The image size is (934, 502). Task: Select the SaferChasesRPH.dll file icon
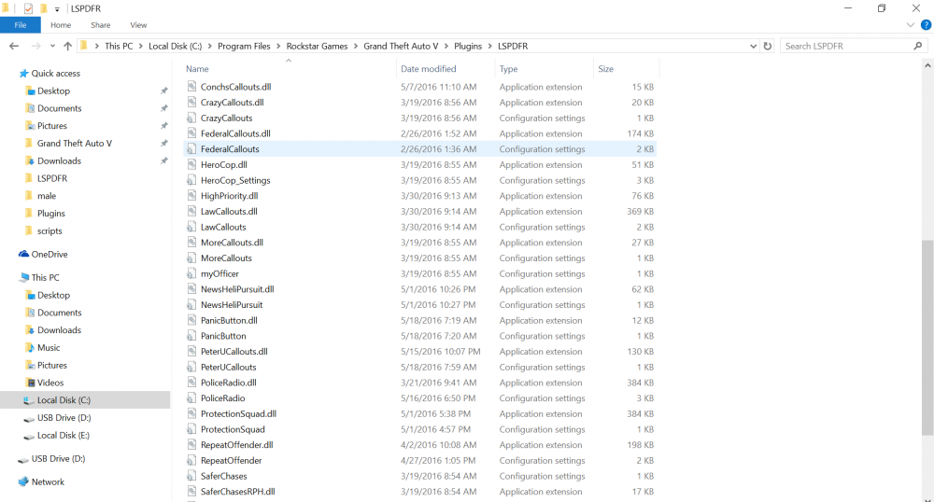(x=191, y=492)
